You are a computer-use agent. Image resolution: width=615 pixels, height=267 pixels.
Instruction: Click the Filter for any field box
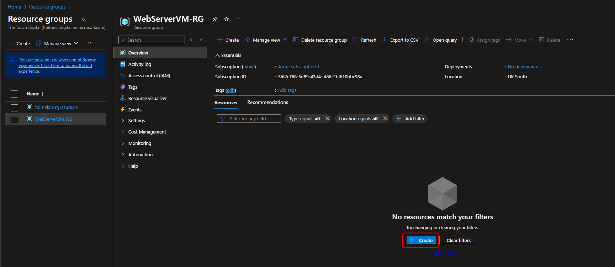coord(249,119)
